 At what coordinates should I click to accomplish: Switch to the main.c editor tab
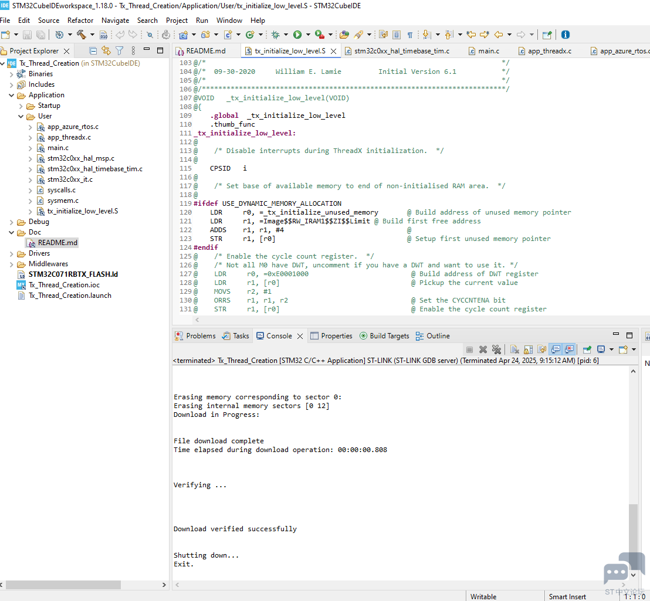484,51
